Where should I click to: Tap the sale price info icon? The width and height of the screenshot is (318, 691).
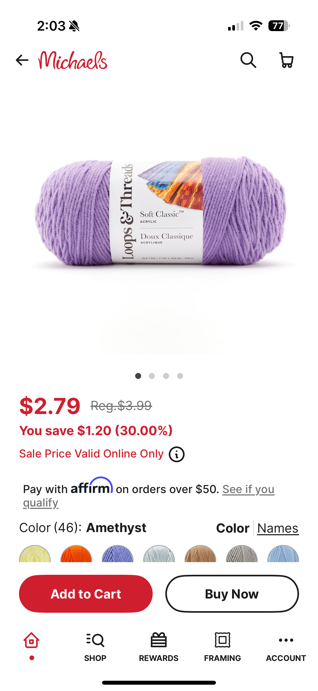177,454
